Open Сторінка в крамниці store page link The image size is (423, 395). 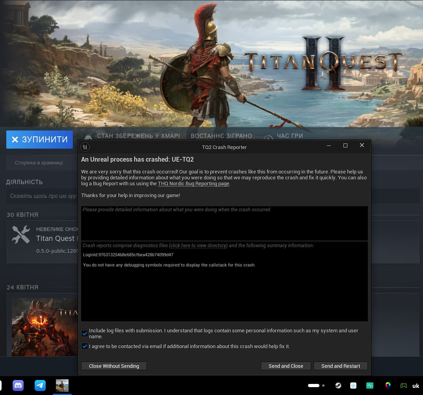(39, 162)
